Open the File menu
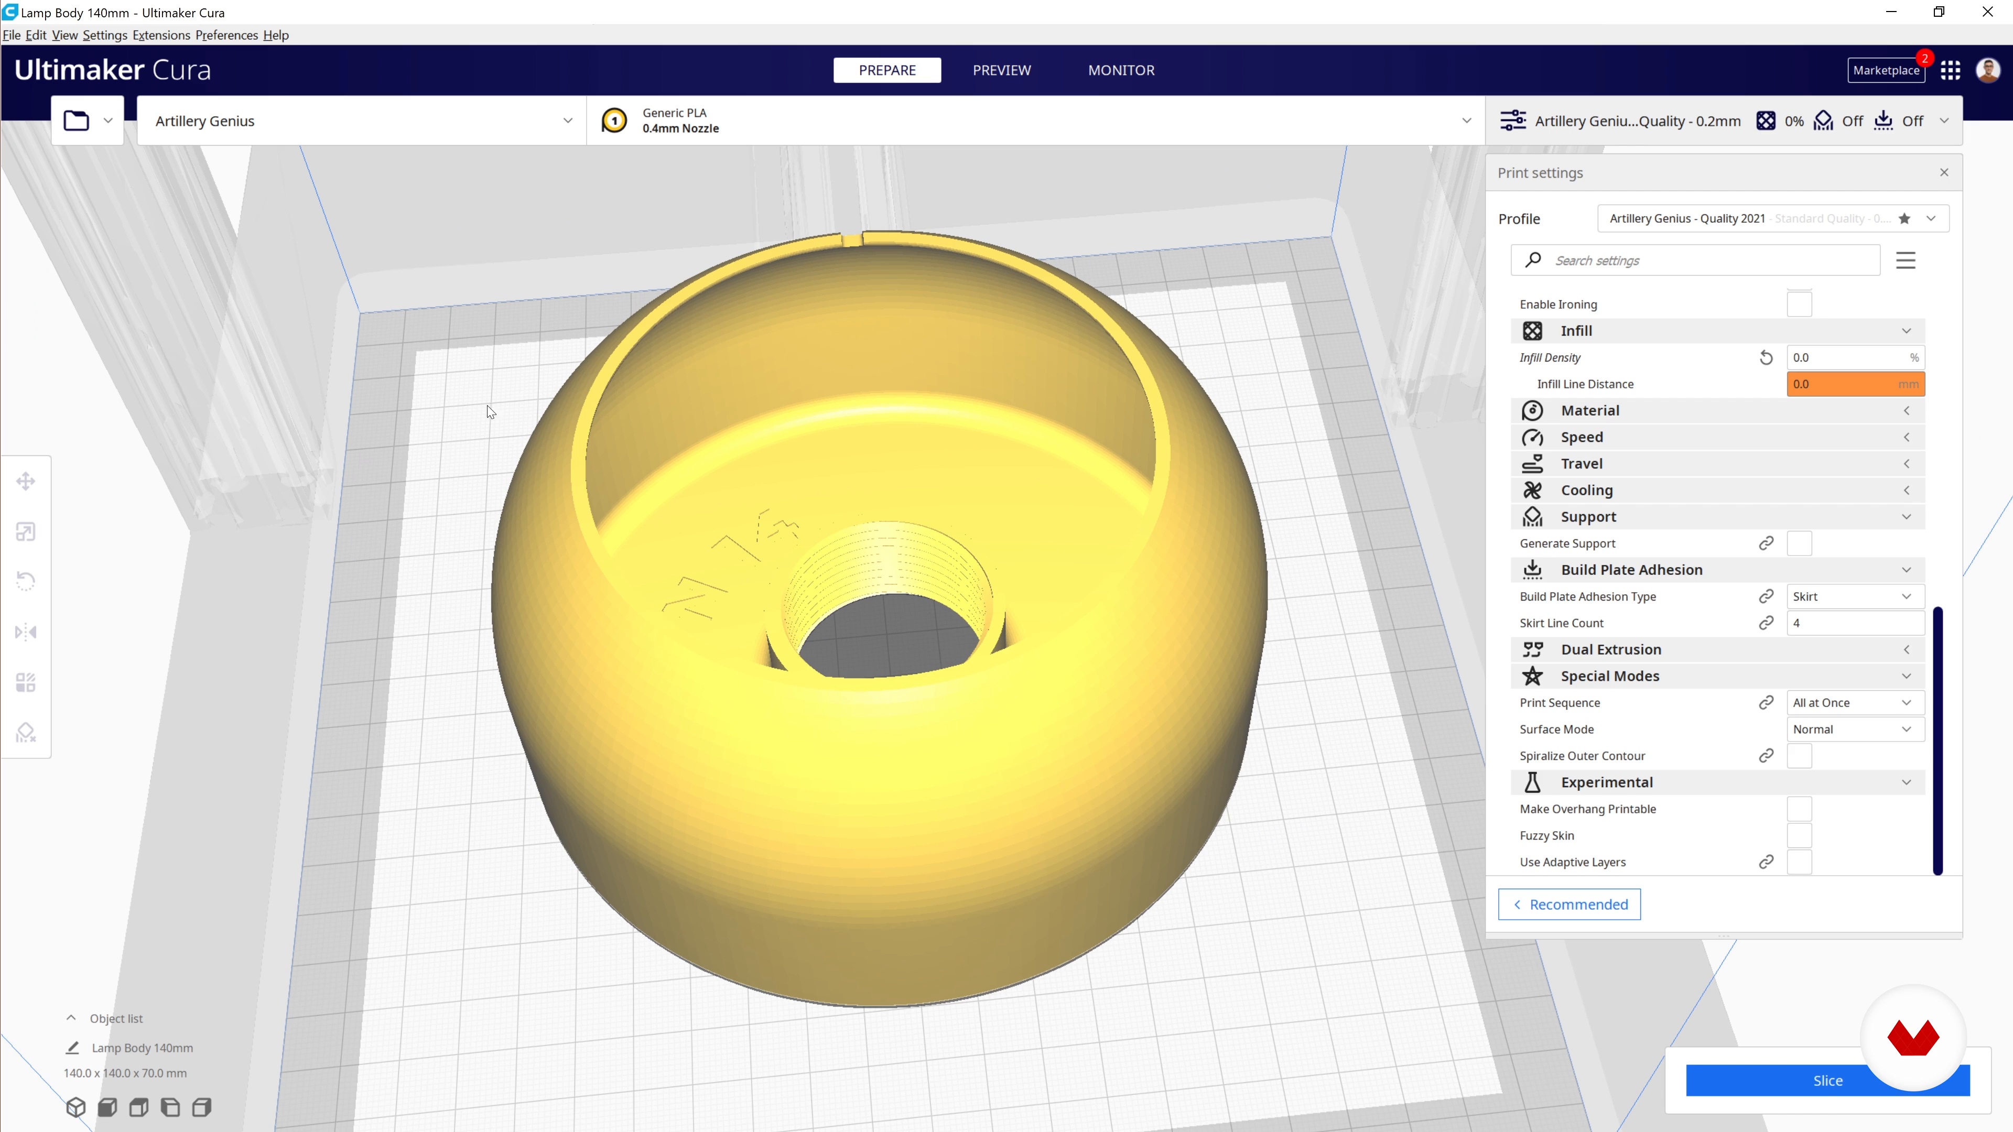2013x1132 pixels. pyautogui.click(x=12, y=35)
